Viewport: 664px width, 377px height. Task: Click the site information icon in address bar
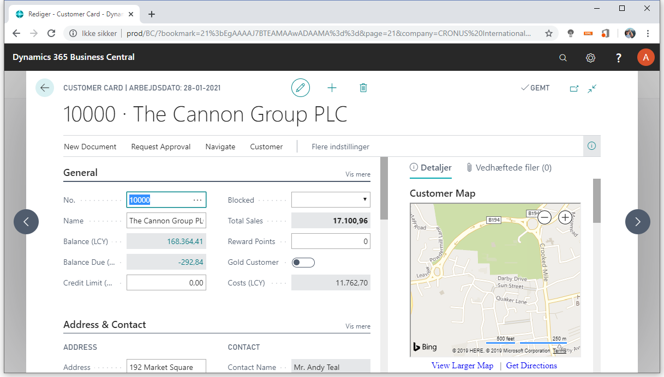[73, 33]
